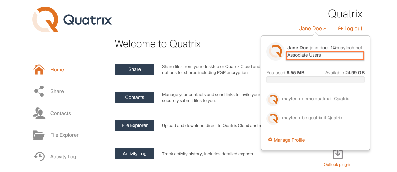Click the 'Available 24.99 GB' text
This screenshot has height=172, width=397.
345,73
